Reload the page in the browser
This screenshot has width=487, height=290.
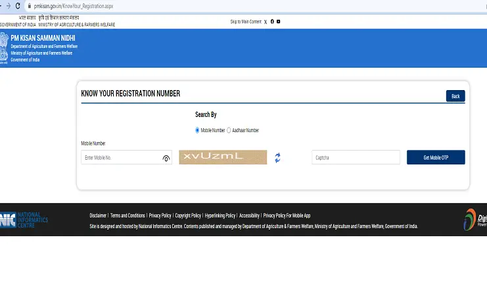17,5
